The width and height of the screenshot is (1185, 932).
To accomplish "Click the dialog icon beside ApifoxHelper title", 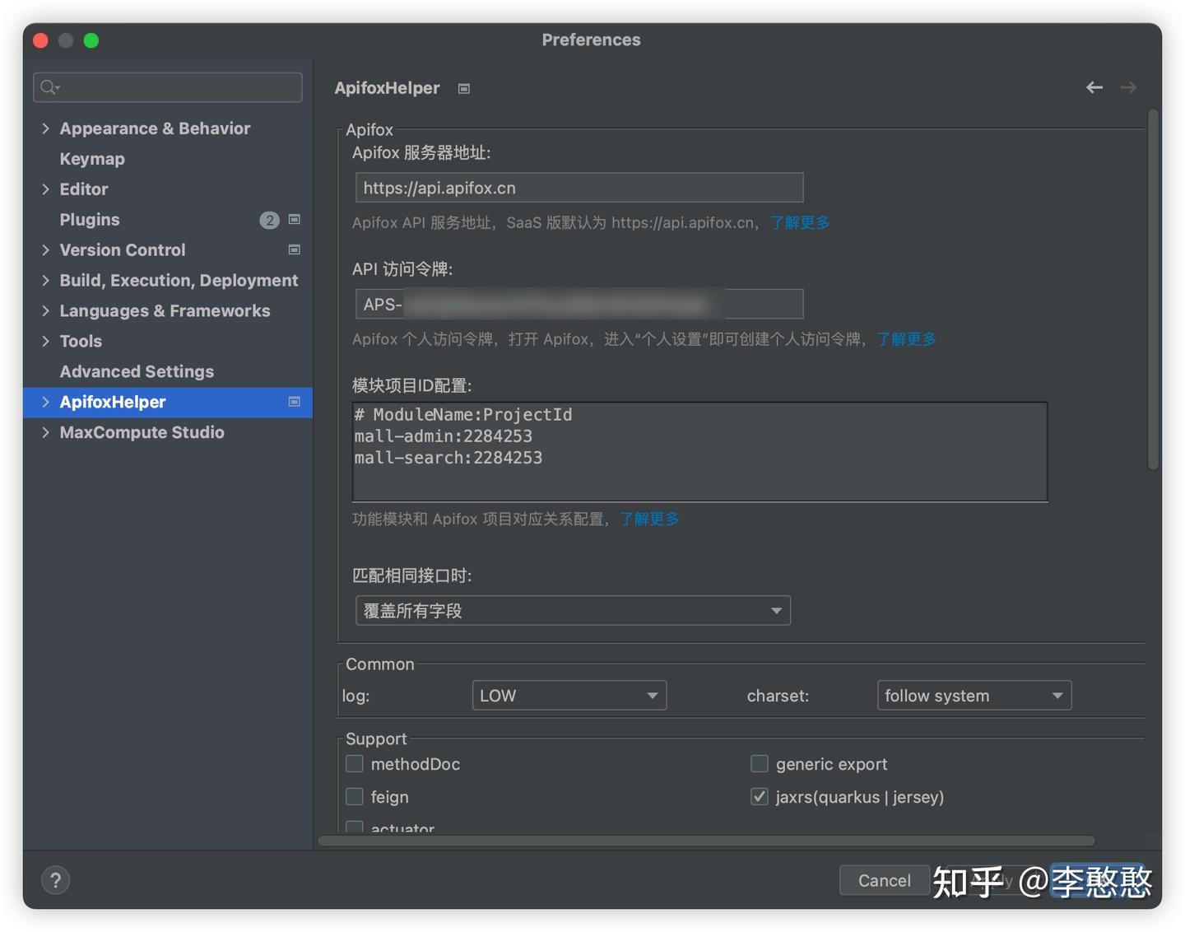I will coord(463,88).
